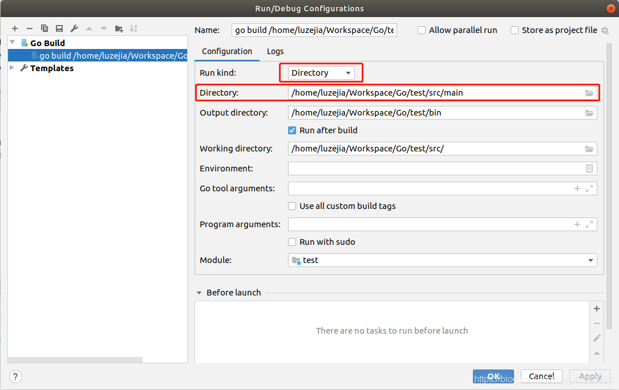Image resolution: width=619 pixels, height=390 pixels.
Task: Select the go build configuration in the tree
Action: pos(98,56)
